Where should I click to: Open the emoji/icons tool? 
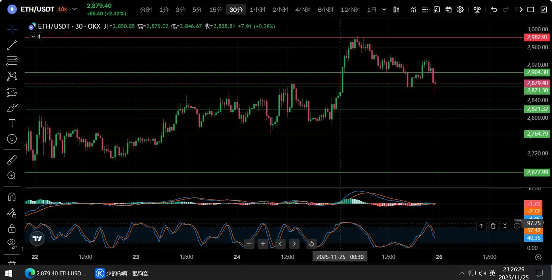pos(12,139)
